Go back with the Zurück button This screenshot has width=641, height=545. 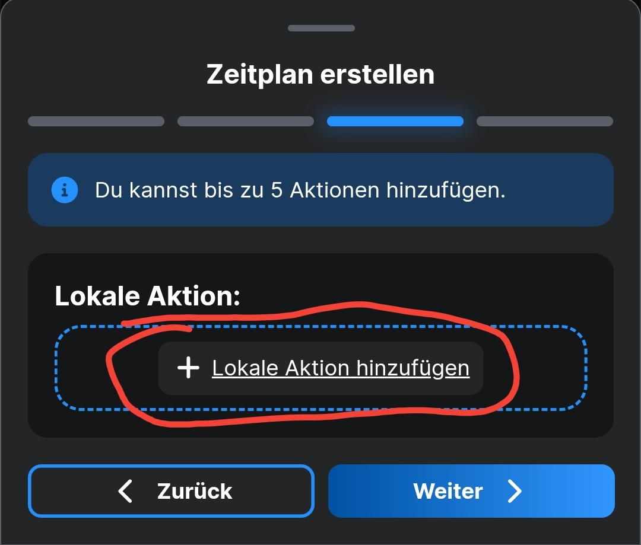(x=171, y=491)
